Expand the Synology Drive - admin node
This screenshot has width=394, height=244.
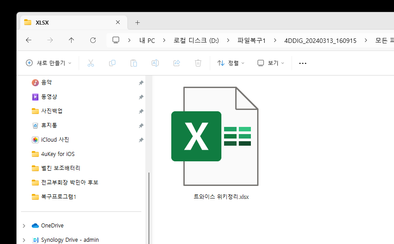(x=24, y=240)
